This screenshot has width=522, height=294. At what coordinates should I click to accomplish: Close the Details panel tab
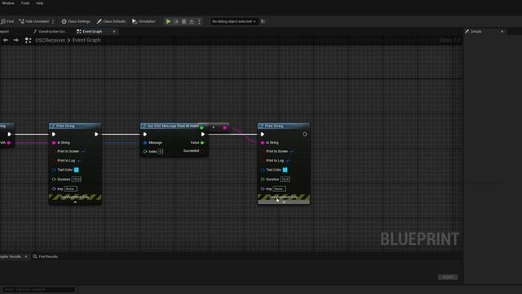(x=502, y=31)
